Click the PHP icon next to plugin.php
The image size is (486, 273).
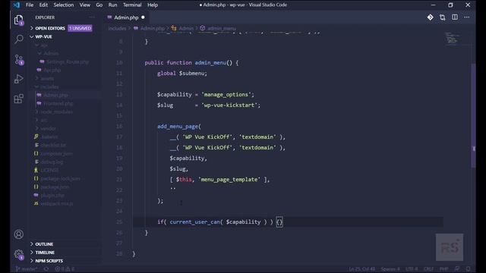click(x=36, y=196)
